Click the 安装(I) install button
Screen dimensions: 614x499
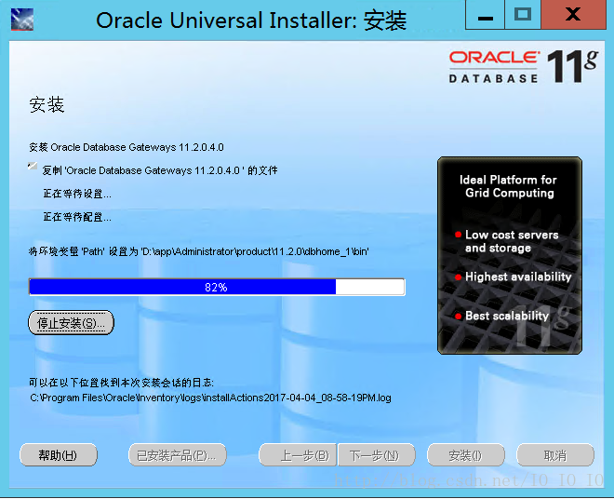[465, 455]
